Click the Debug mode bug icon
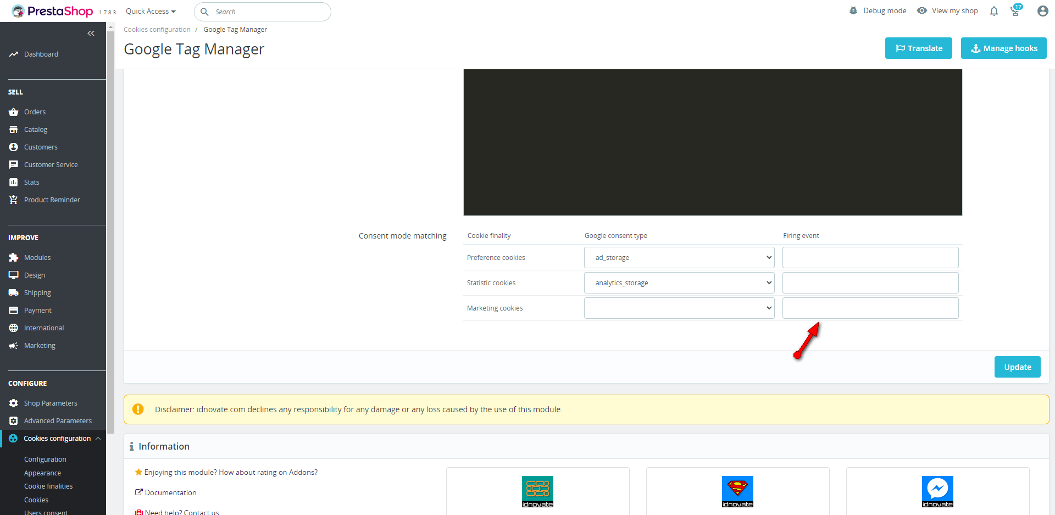 tap(853, 11)
